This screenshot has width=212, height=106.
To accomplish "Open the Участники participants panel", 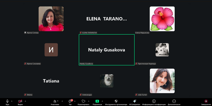I will [55, 101].
